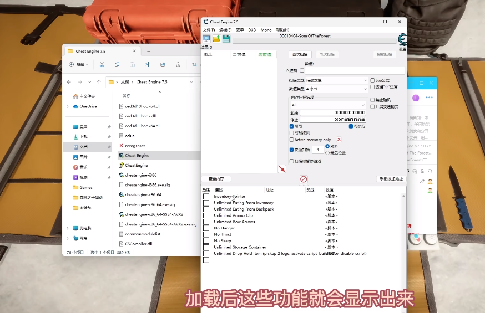Select the ceregreset file with red X icon
The image size is (485, 313).
[135, 146]
